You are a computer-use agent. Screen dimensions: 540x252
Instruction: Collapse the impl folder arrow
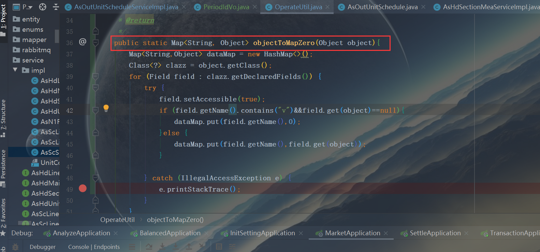tap(15, 70)
